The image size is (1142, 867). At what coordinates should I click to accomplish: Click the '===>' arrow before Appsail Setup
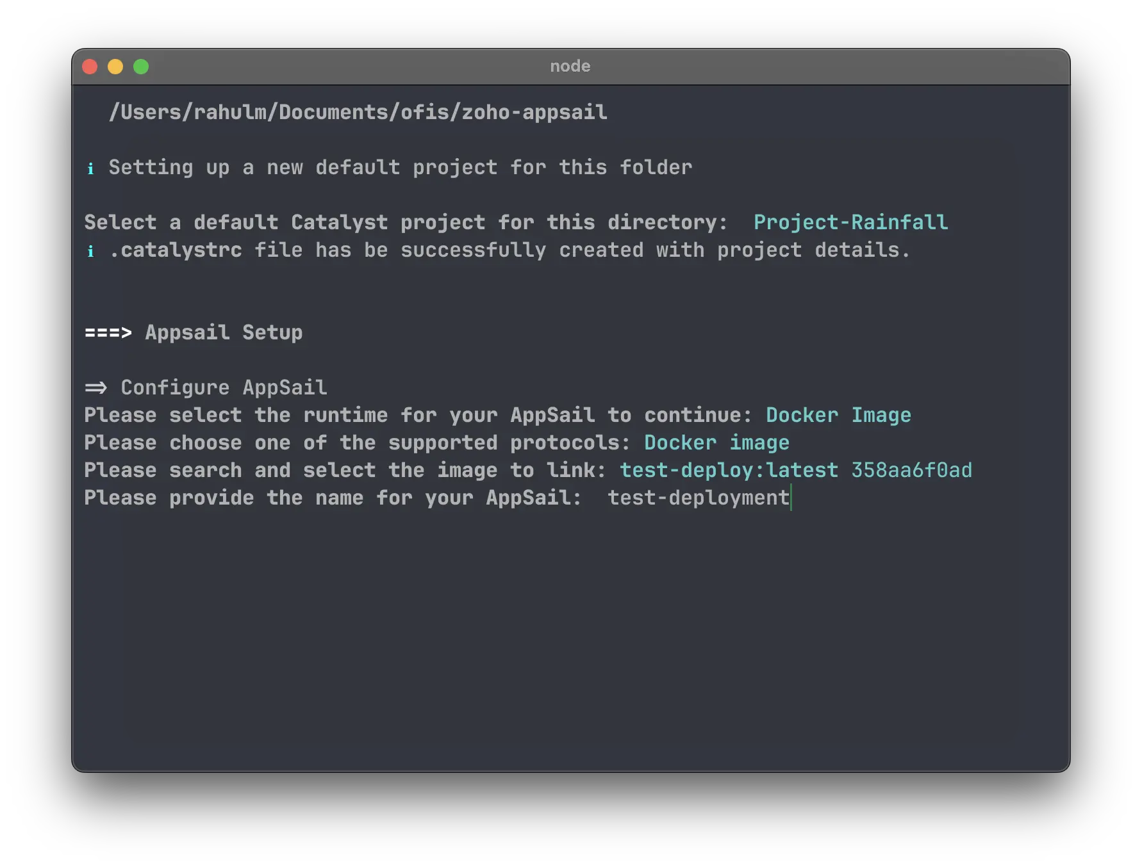tap(108, 333)
